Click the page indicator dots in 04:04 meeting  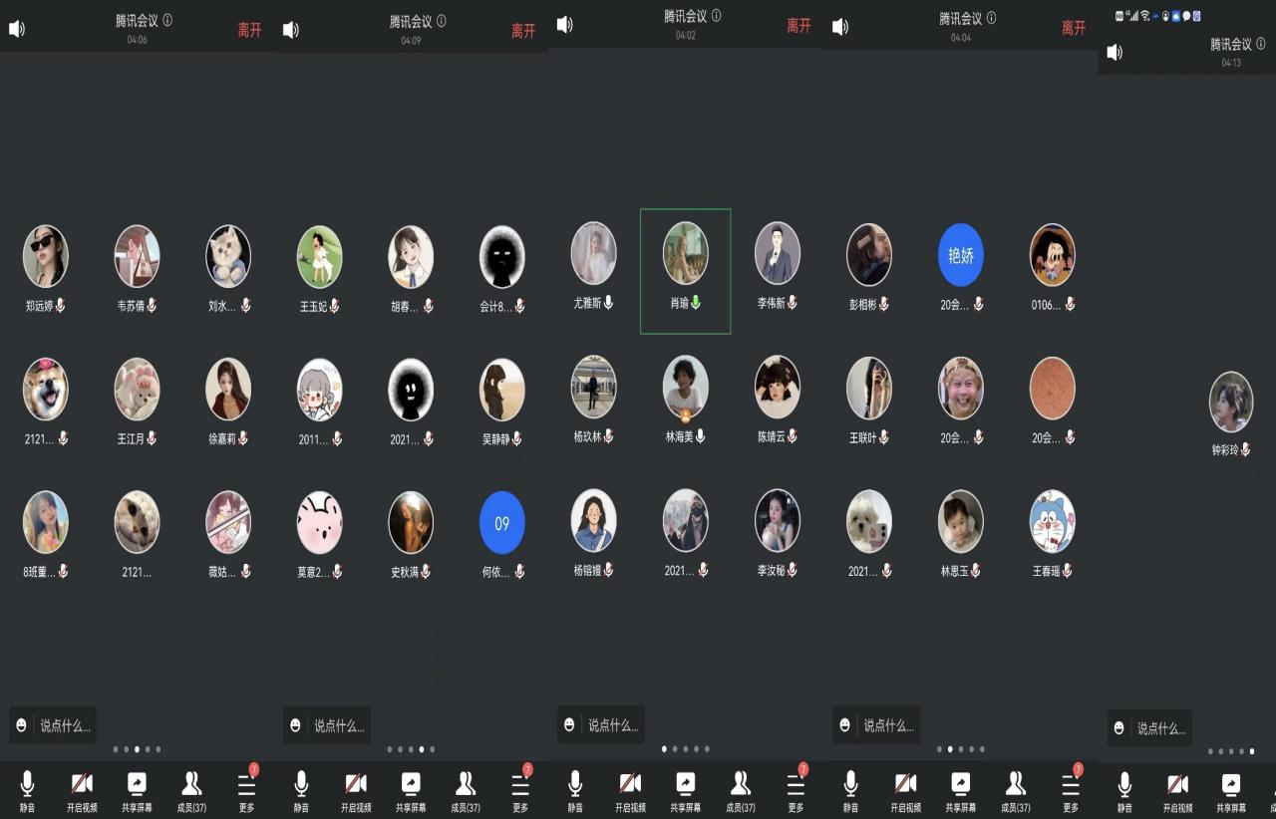click(x=961, y=749)
